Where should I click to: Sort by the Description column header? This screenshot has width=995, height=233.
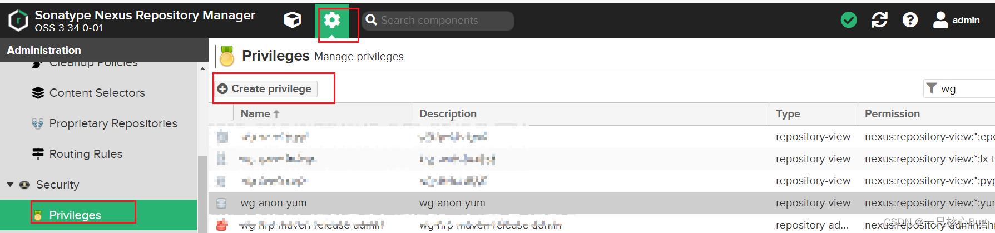pos(448,114)
